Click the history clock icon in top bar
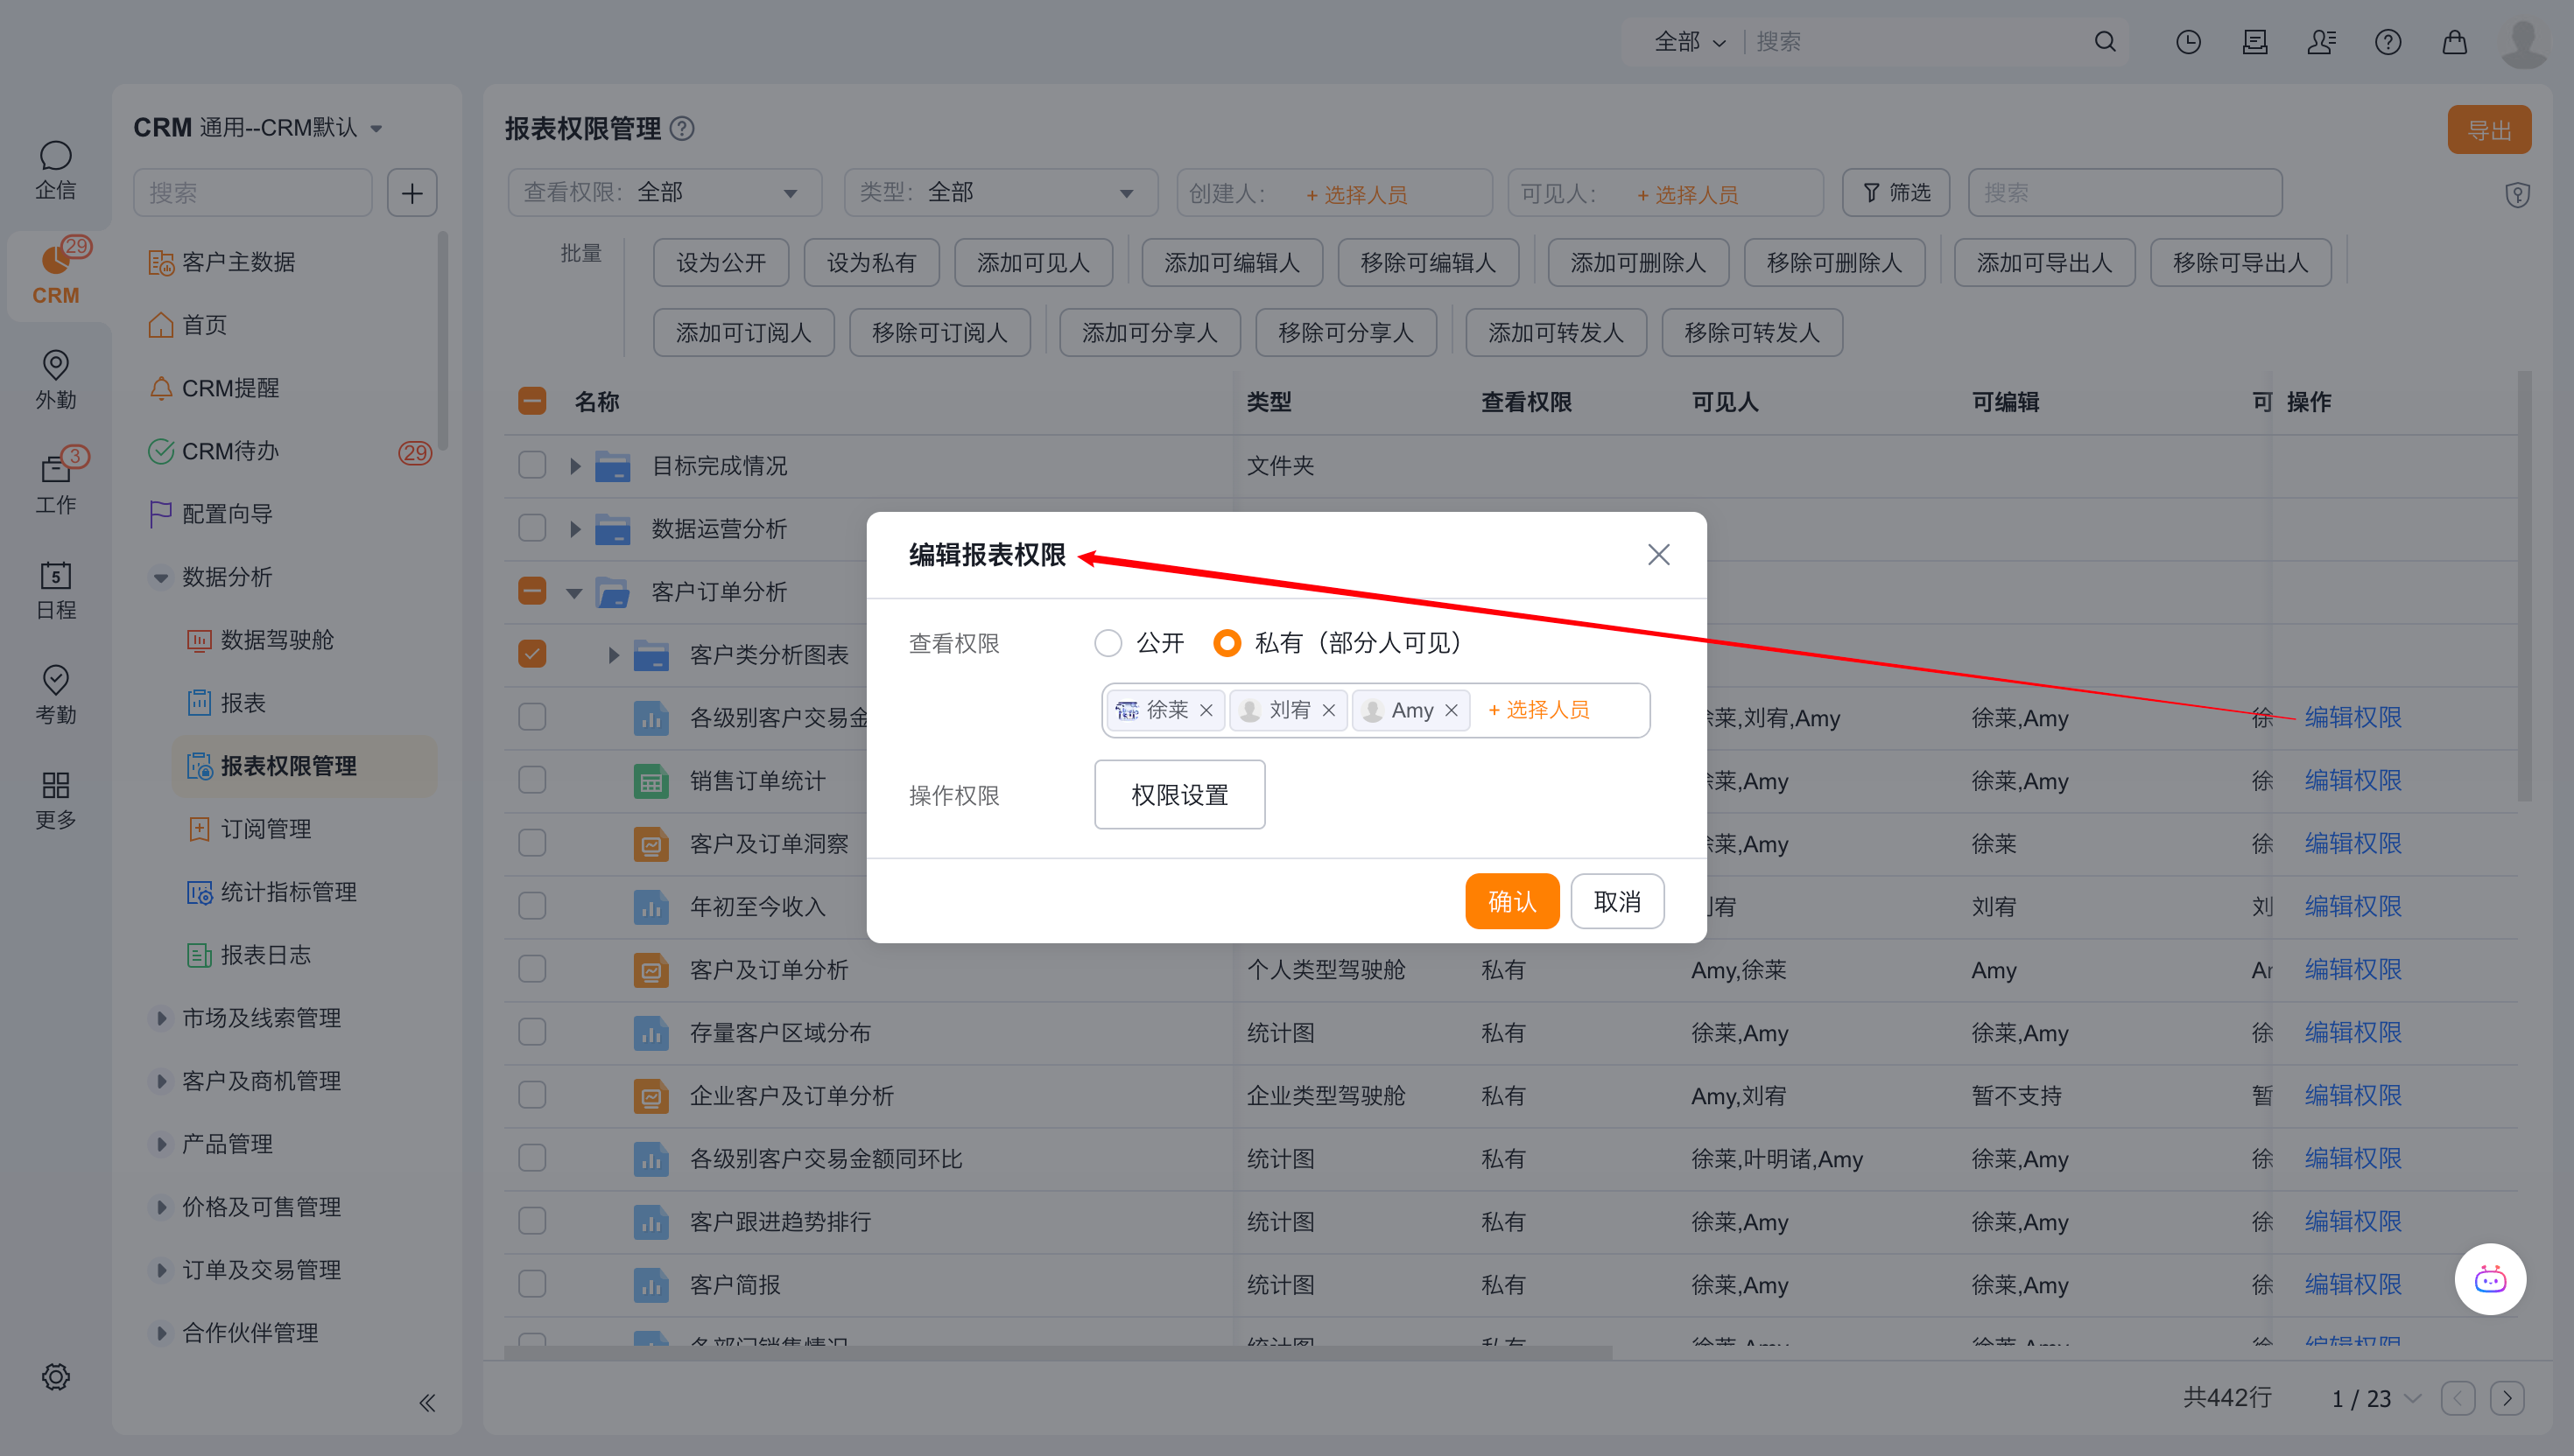This screenshot has height=1456, width=2574. (x=2188, y=42)
